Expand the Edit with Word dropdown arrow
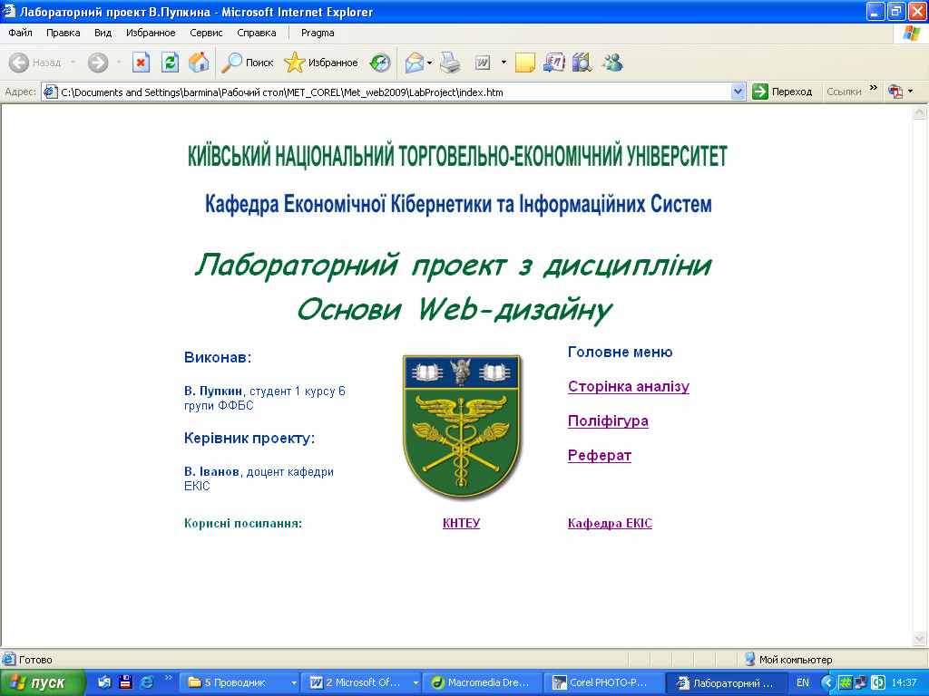The height and width of the screenshot is (696, 929). (504, 63)
